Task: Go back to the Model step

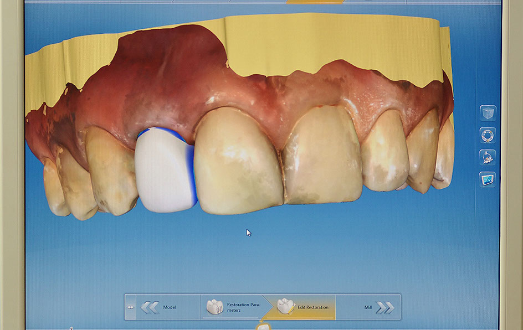Action: [169, 307]
